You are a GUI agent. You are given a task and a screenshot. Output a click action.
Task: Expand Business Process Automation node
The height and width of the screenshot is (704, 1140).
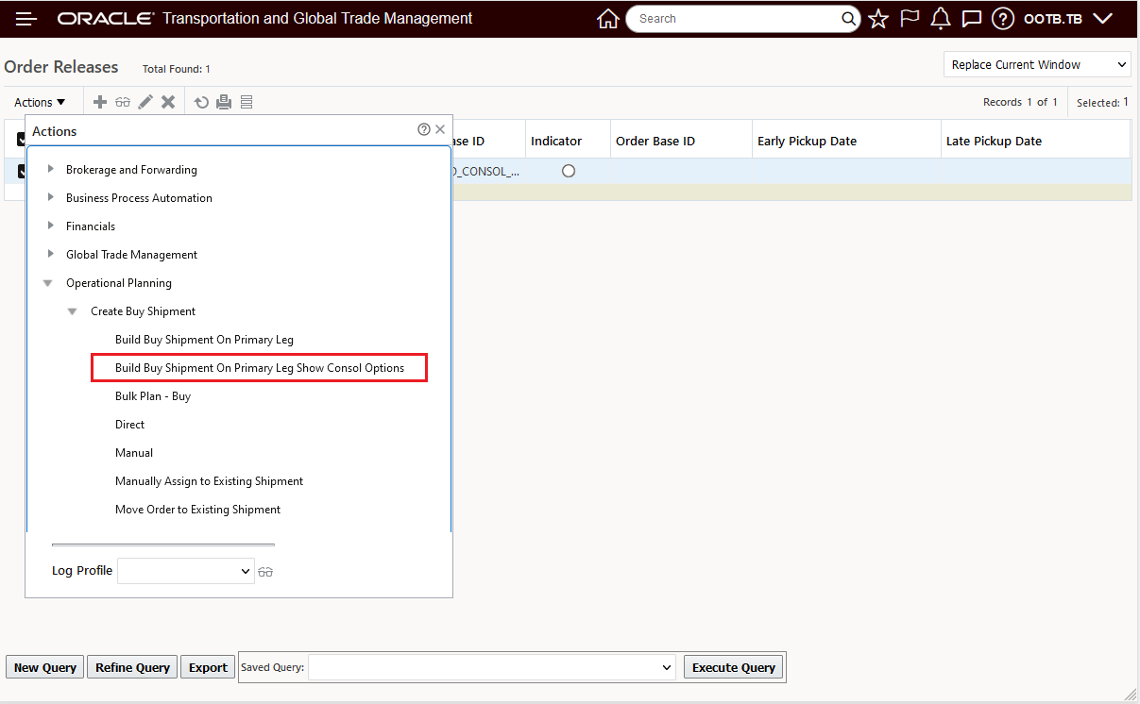[51, 197]
